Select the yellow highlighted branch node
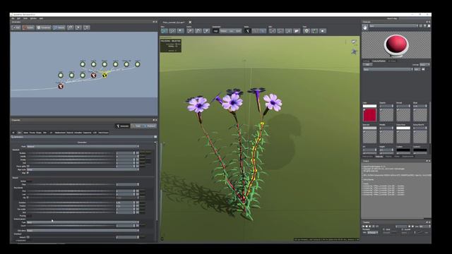Viewport: 452px width, 254px height. tap(105, 75)
